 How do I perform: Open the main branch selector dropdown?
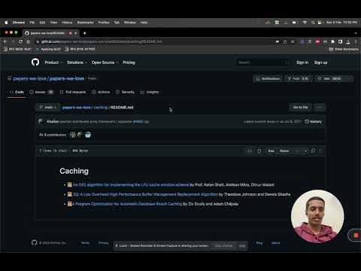pyautogui.click(x=47, y=107)
